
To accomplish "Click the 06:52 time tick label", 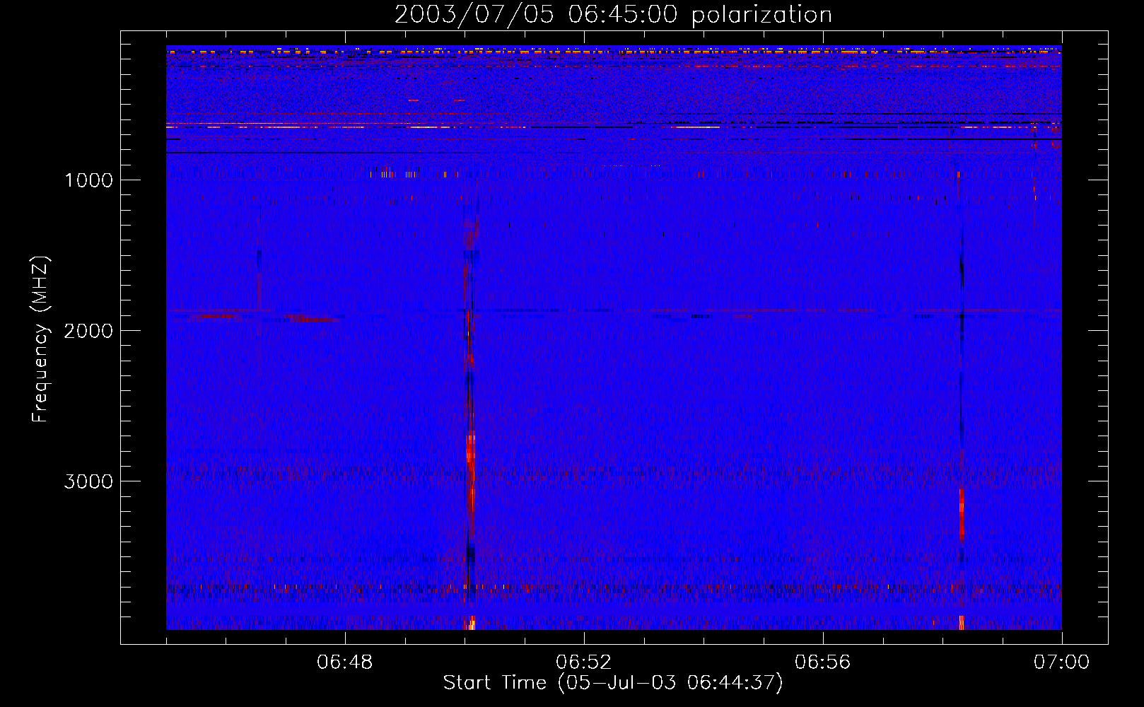I will (x=584, y=662).
